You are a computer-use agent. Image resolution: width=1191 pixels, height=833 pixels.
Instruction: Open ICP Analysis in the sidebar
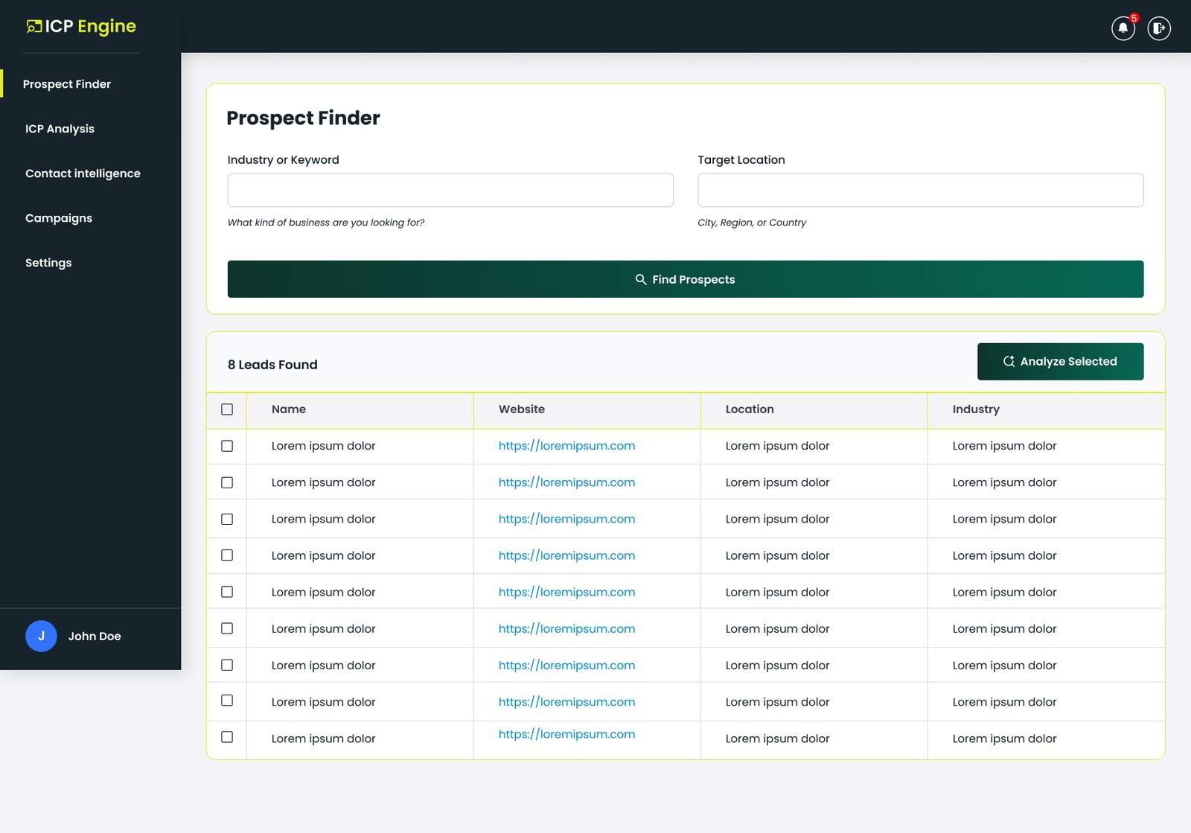(x=60, y=129)
